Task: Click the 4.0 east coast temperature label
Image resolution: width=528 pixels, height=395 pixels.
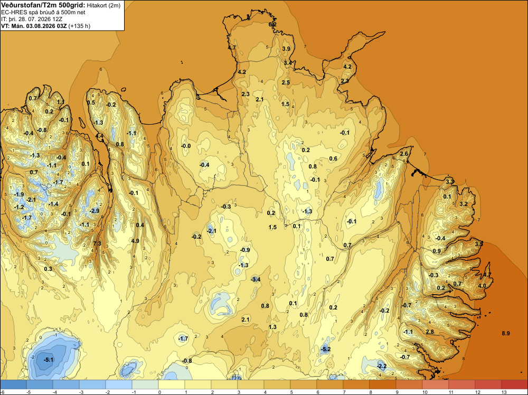Action: tap(482, 286)
